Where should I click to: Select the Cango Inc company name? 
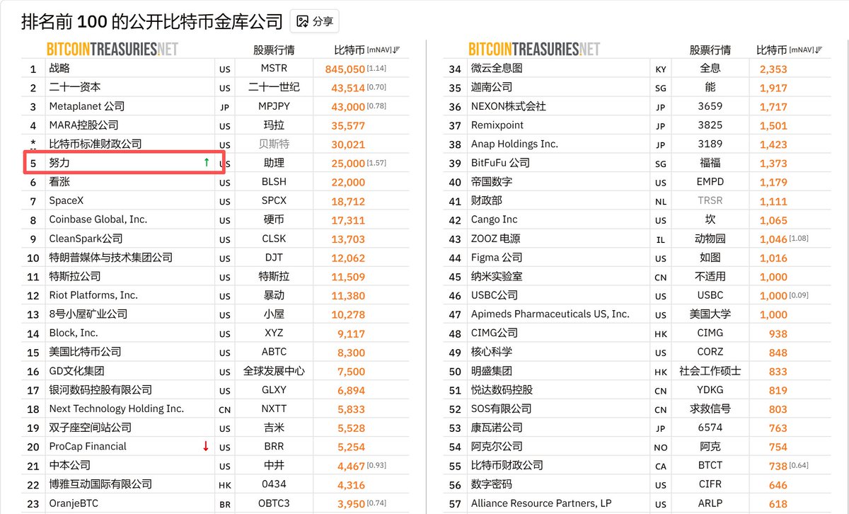coord(495,219)
